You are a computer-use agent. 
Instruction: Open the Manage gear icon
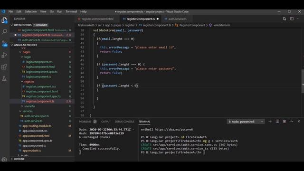[4, 159]
